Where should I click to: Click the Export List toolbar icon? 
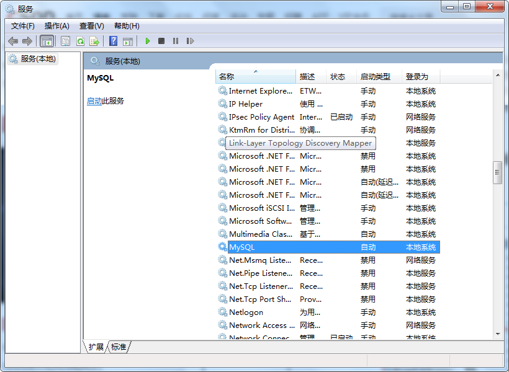95,41
